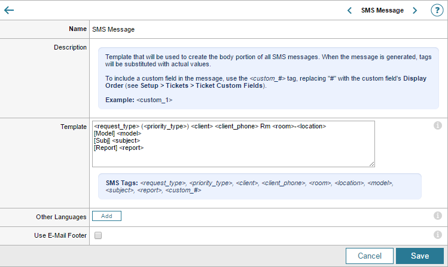This screenshot has width=448, height=267.
Task: Go to previous template with left chevron
Action: tap(349, 10)
